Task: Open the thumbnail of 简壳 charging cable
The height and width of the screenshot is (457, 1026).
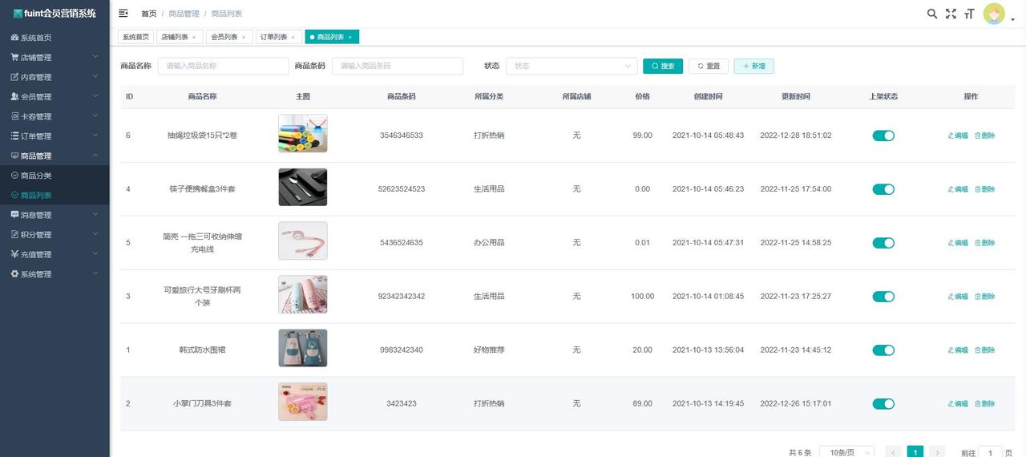Action: (x=303, y=241)
